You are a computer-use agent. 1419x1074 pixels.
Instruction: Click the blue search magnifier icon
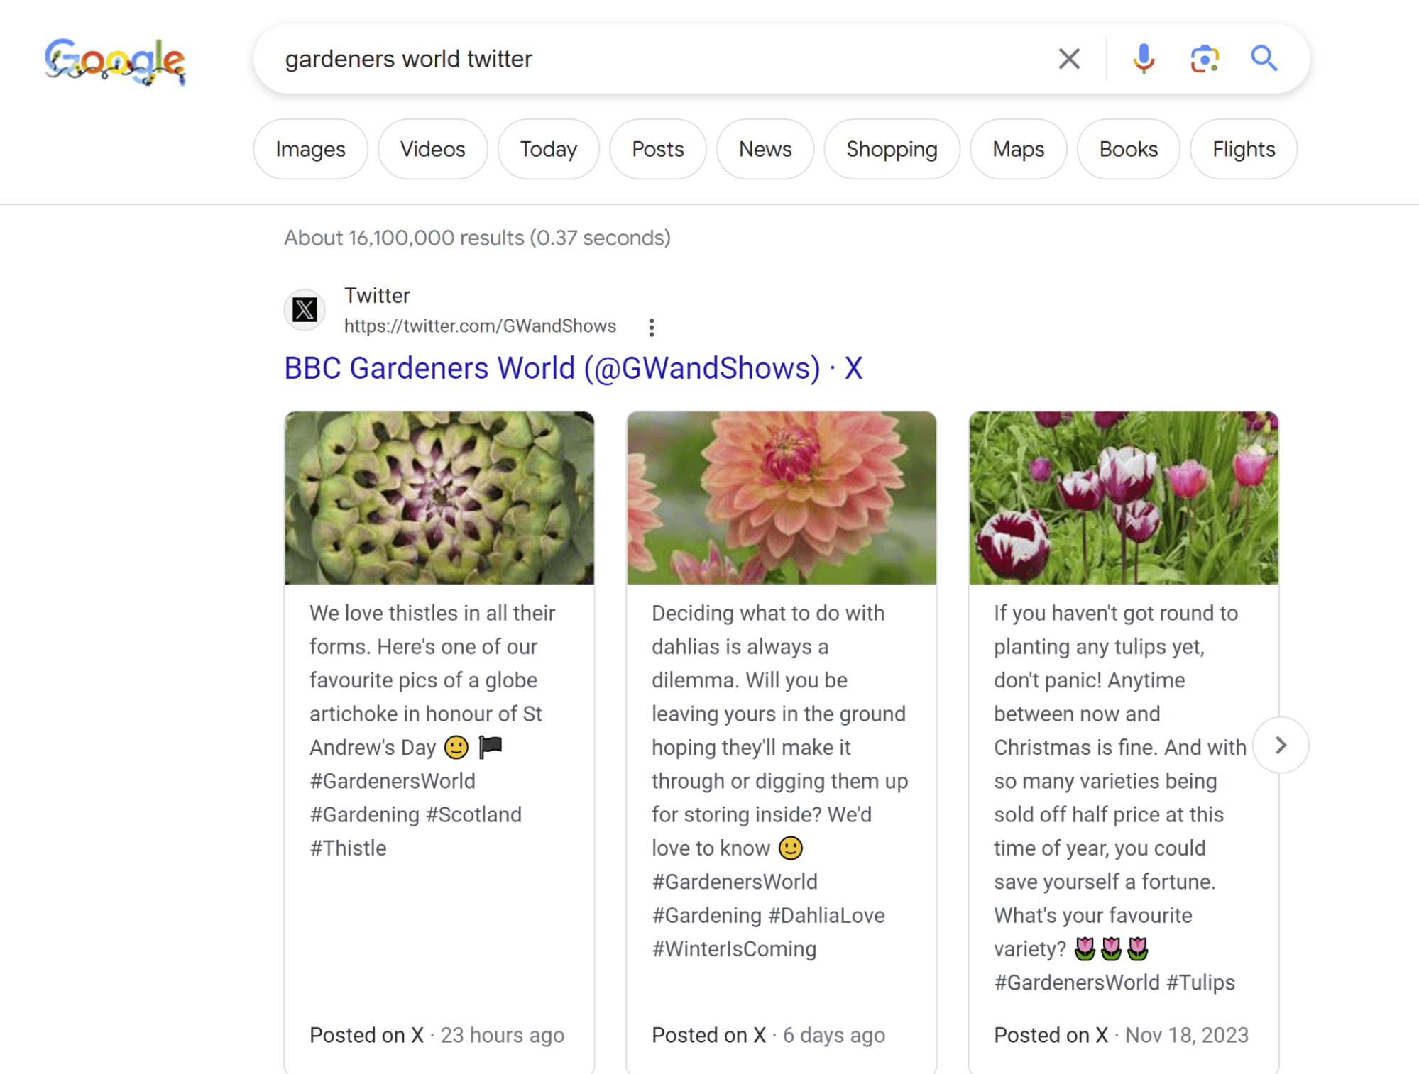[1265, 59]
